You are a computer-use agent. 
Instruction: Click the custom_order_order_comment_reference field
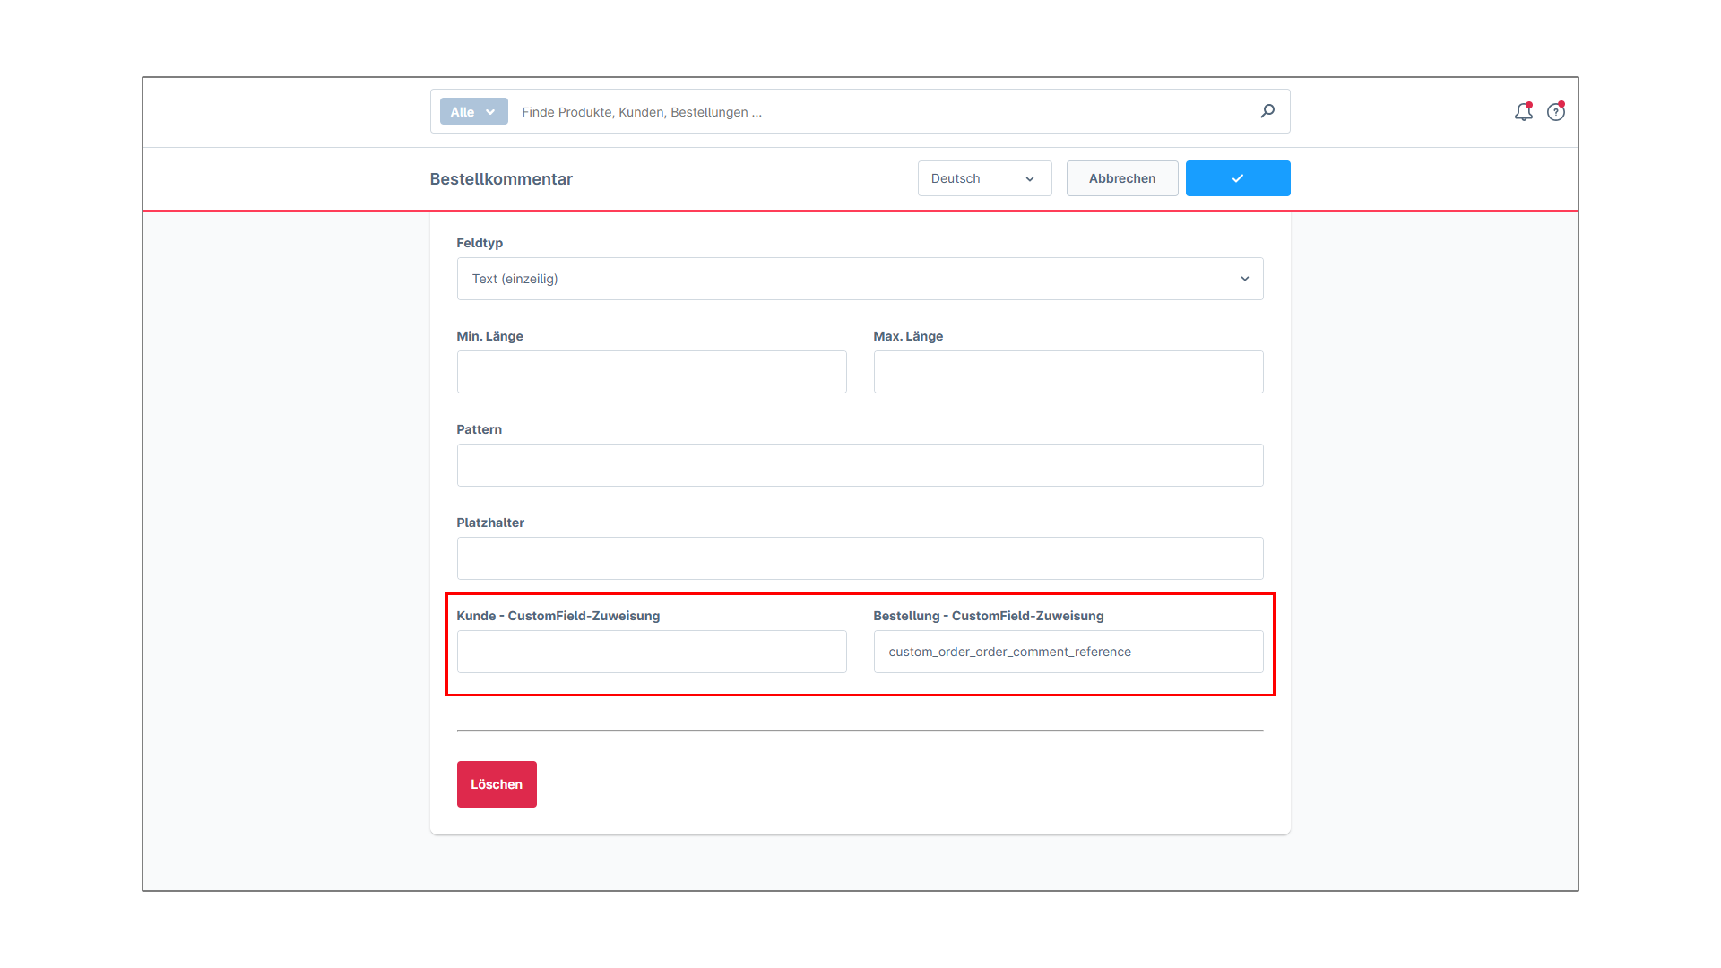click(x=1068, y=652)
